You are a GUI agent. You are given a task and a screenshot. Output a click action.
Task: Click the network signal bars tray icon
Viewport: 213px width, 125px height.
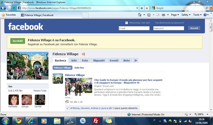[x=185, y=121]
